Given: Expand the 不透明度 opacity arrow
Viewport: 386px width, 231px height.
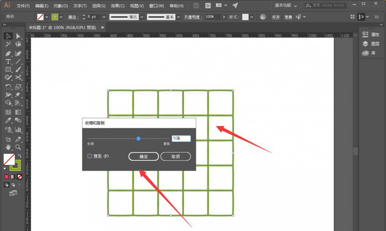Looking at the screenshot, I should 224,17.
